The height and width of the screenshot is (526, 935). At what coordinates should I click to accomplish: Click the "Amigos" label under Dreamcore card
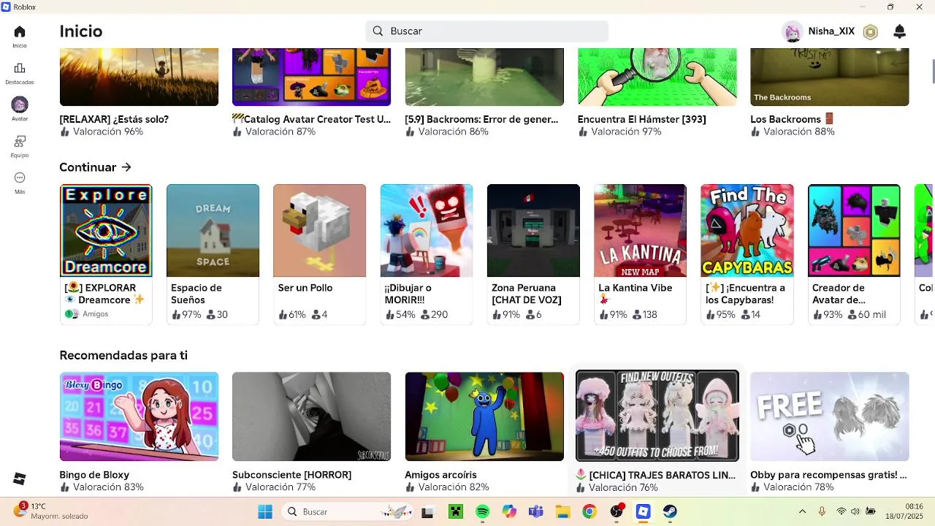[x=95, y=314]
